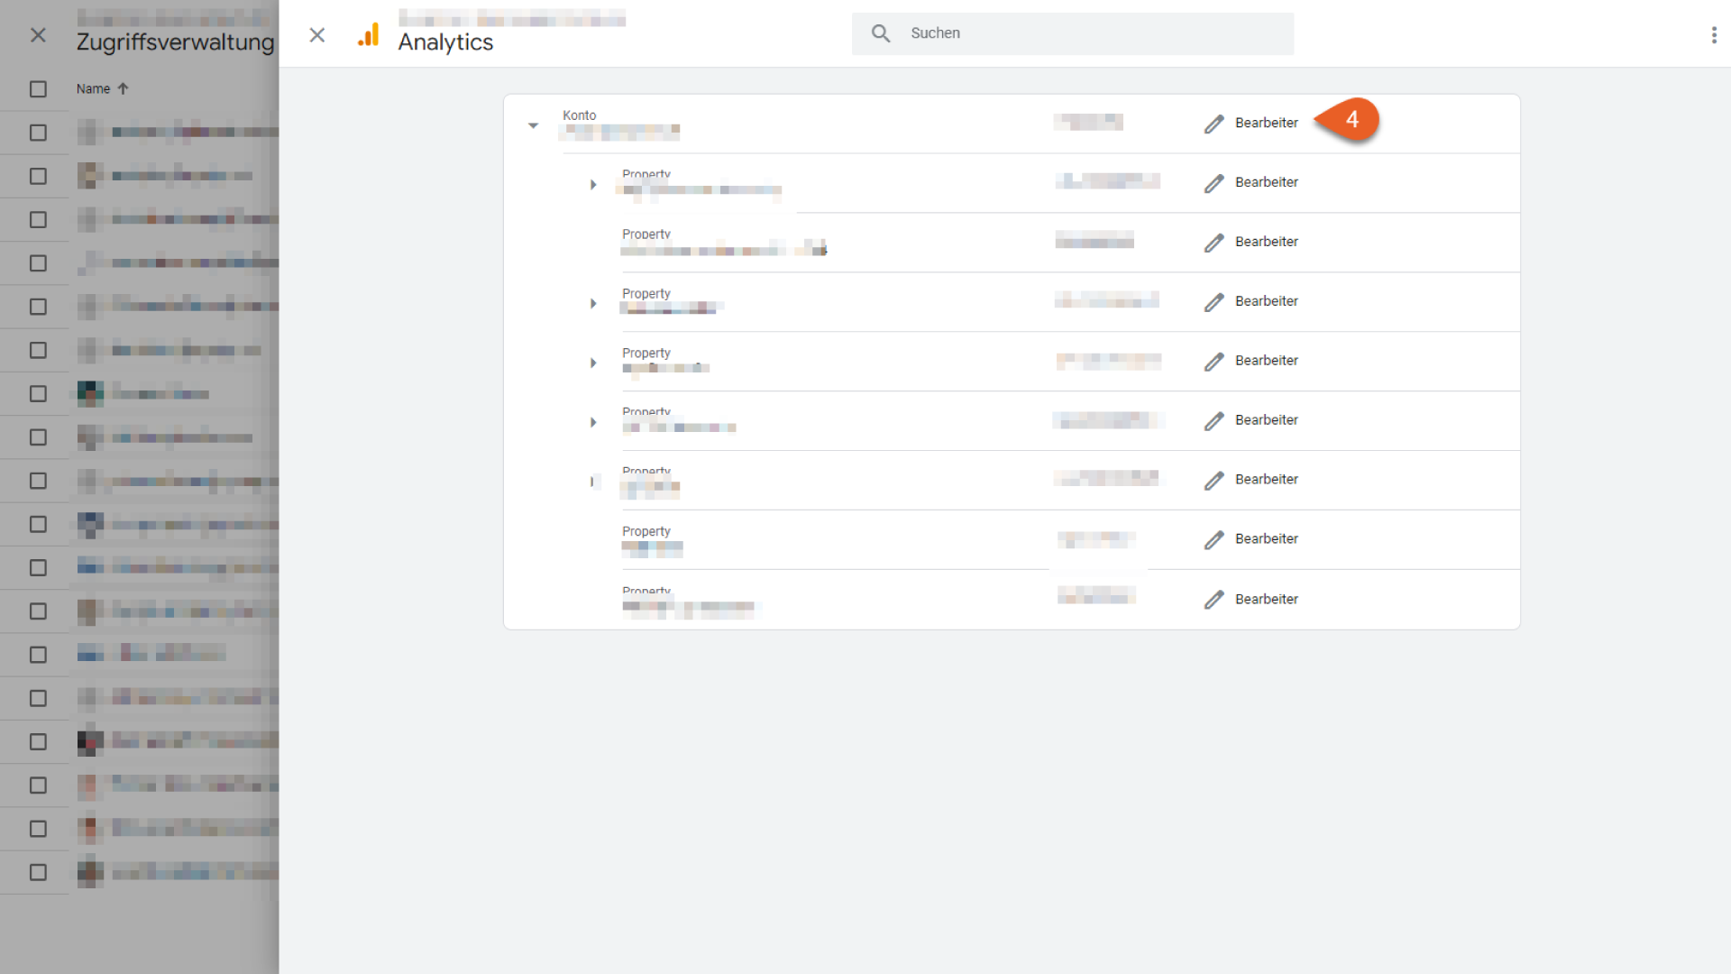
Task: Click the pencil icon on fourth Property row
Action: 1213,361
